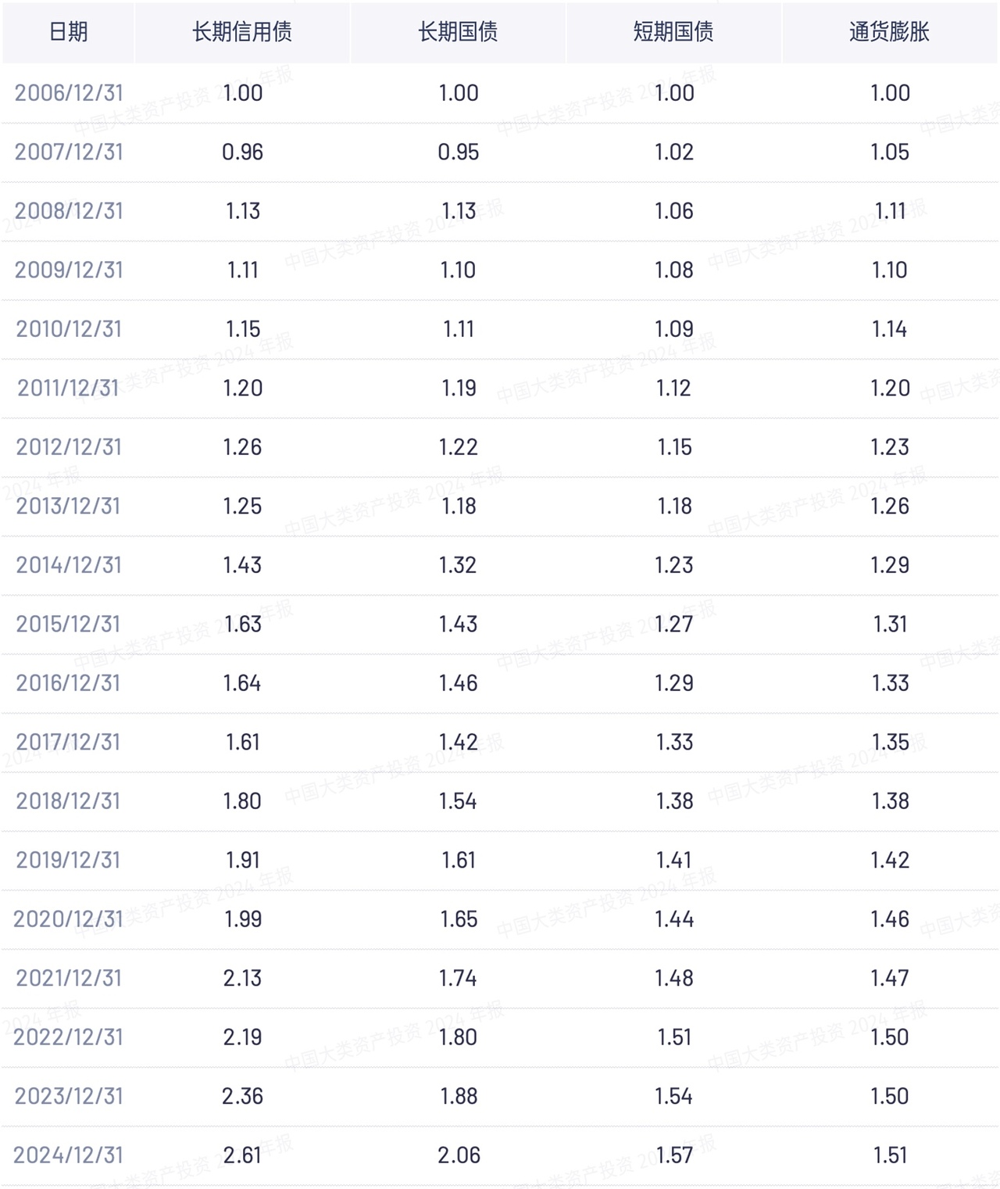Select the 2023/12/31 长期信用债 value 2.36

click(x=242, y=1096)
